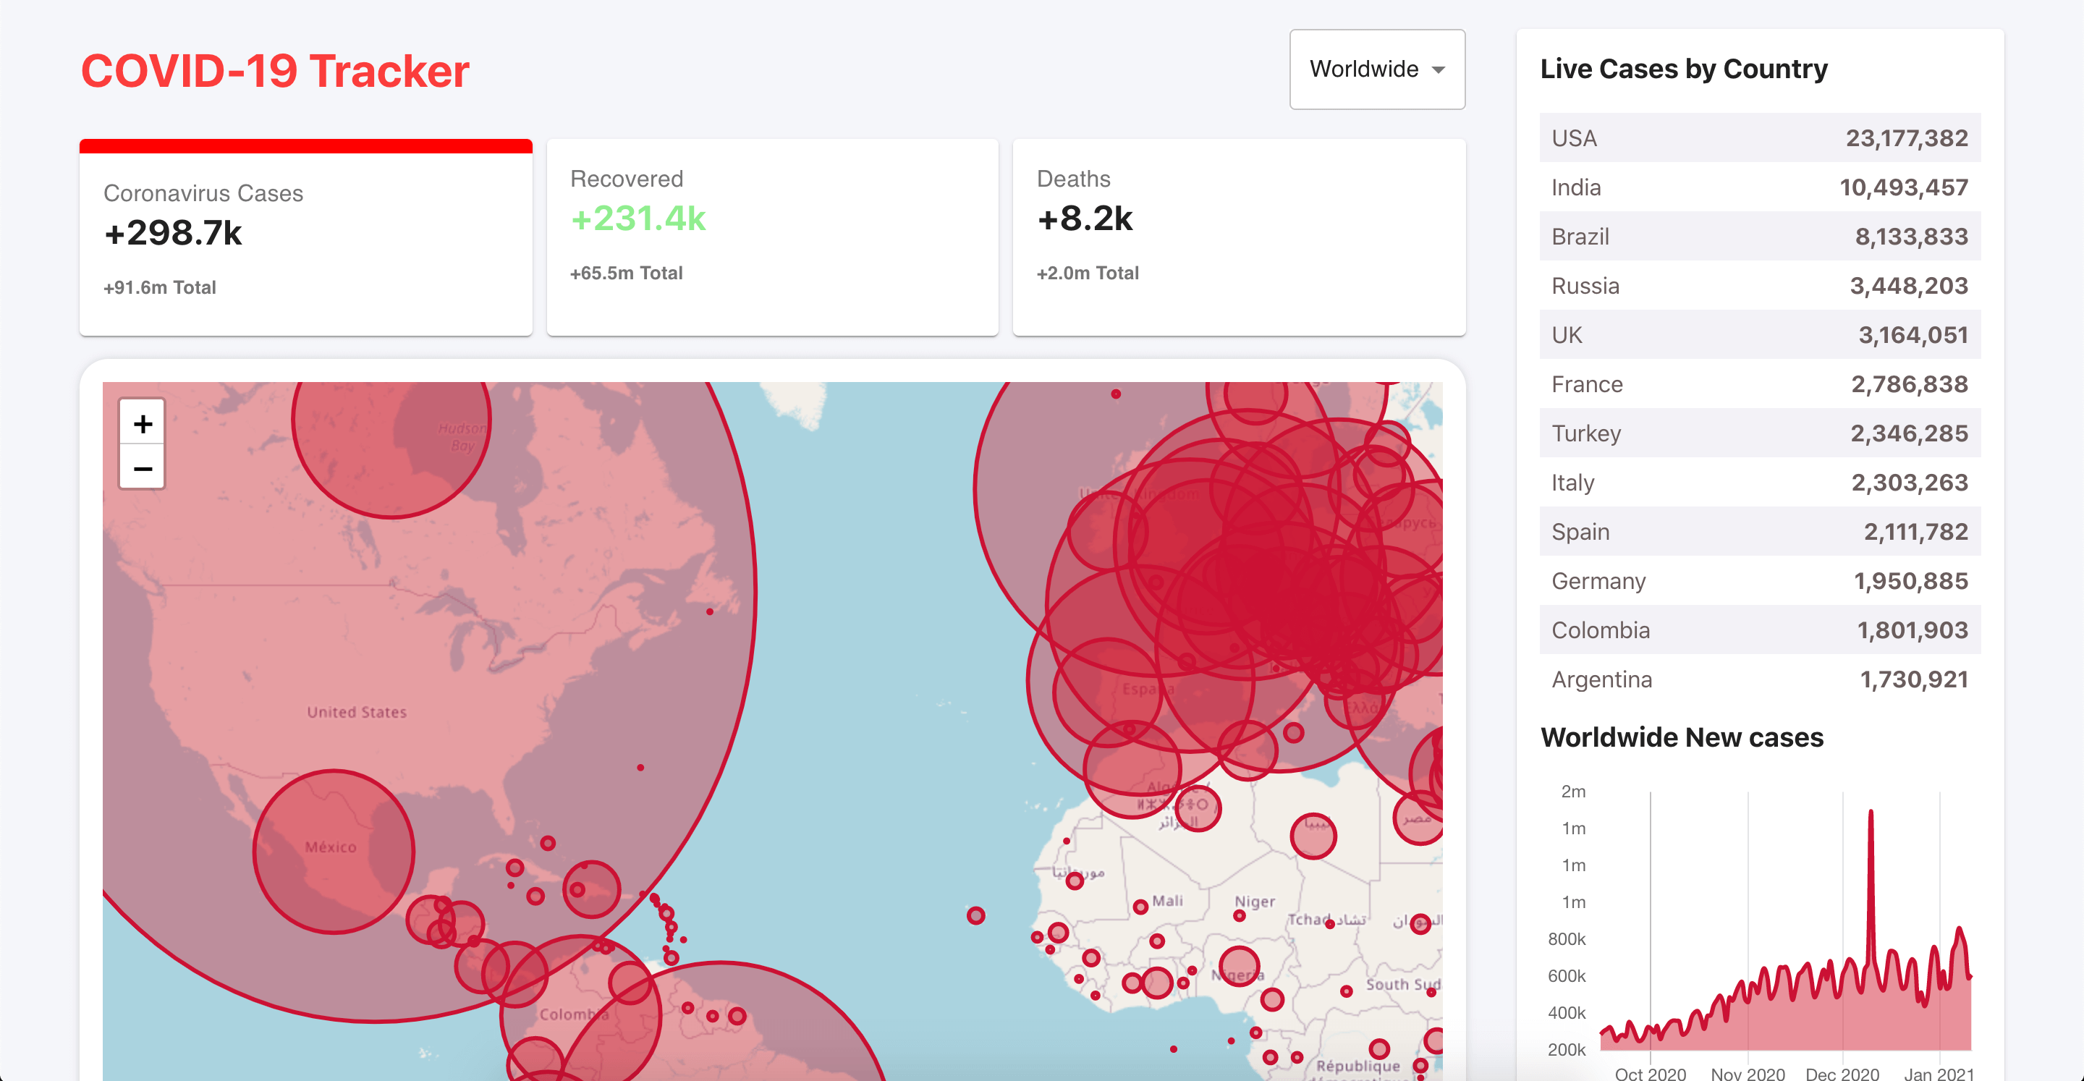
Task: Zoom out on the map
Action: tap(143, 467)
